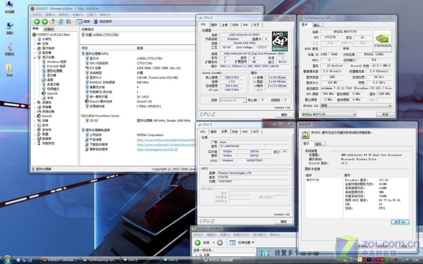Open the 收藏夹 favorites tab in EVEREST
The height and width of the screenshot is (264, 423).
49,29
